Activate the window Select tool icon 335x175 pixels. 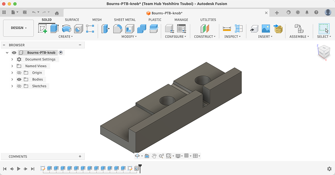point(324,28)
